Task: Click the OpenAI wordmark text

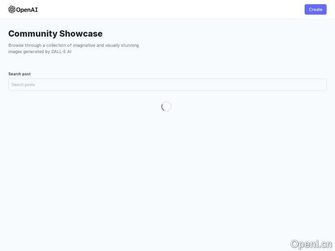Action: pyautogui.click(x=27, y=10)
